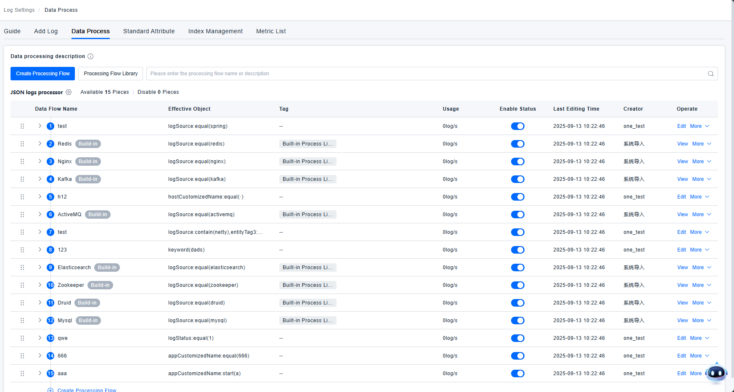Click the blue Create Processing Flow button
Image resolution: width=734 pixels, height=392 pixels.
click(x=43, y=74)
